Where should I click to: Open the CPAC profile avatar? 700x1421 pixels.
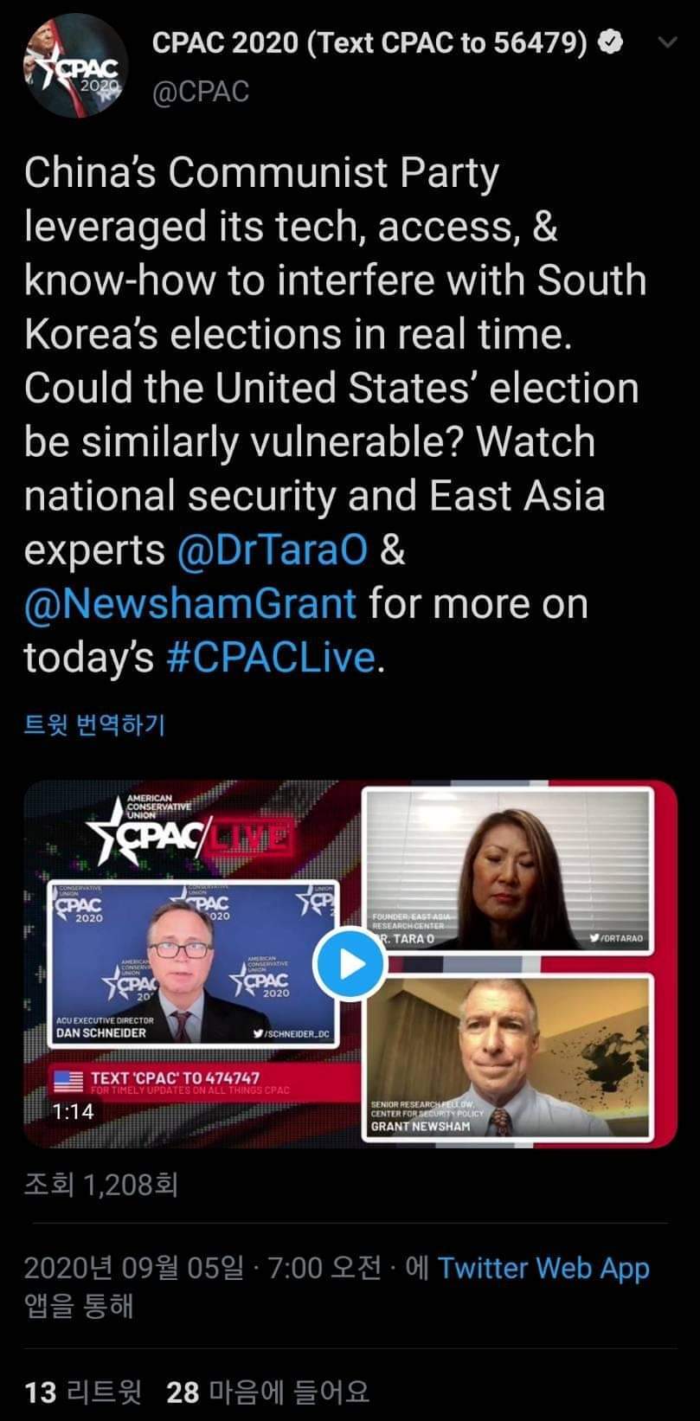tap(76, 65)
